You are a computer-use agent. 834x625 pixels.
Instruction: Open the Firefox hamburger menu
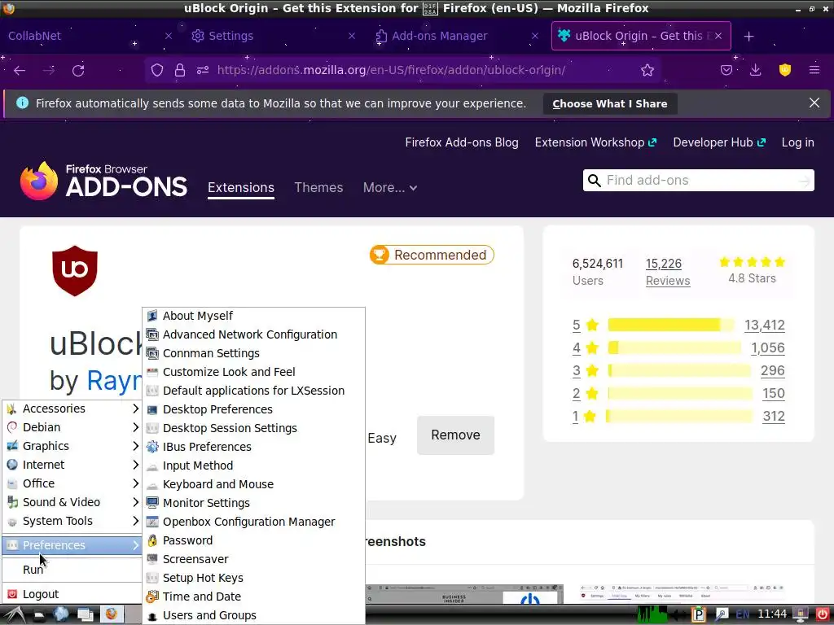tap(814, 70)
